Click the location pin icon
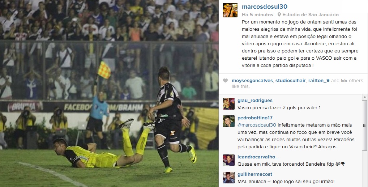 pyautogui.click(x=279, y=14)
